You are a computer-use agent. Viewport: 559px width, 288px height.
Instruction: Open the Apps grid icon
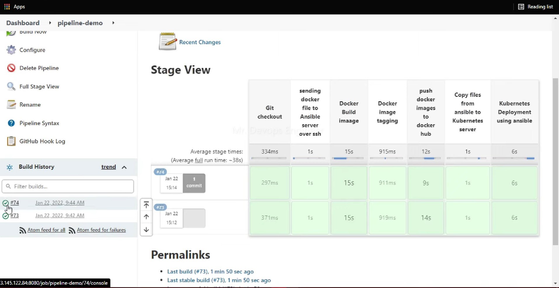coord(7,6)
